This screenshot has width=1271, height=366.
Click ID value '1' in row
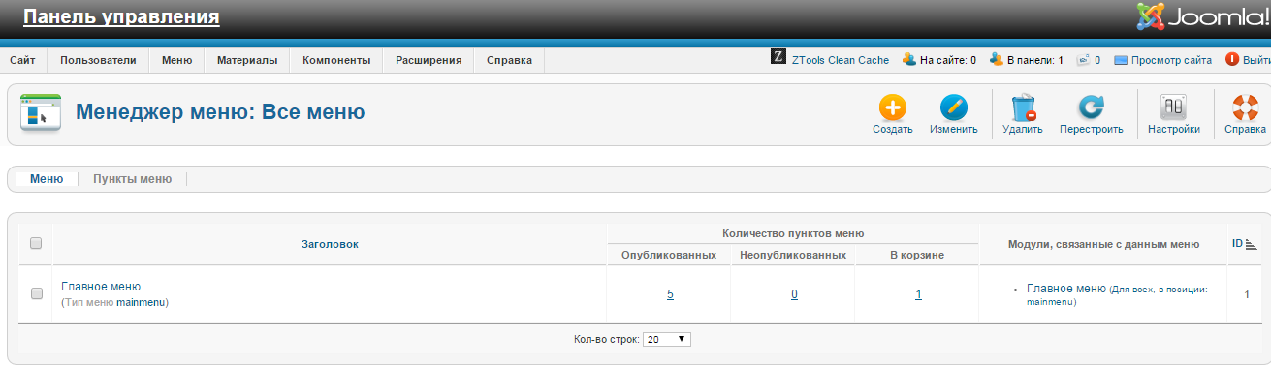pos(1247,294)
